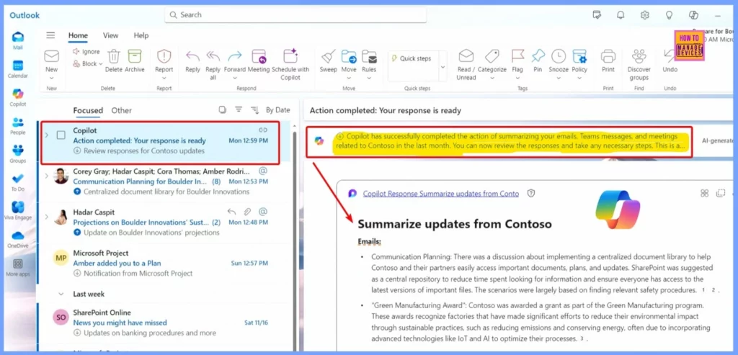Click Ignore conversation in ribbon

(86, 52)
